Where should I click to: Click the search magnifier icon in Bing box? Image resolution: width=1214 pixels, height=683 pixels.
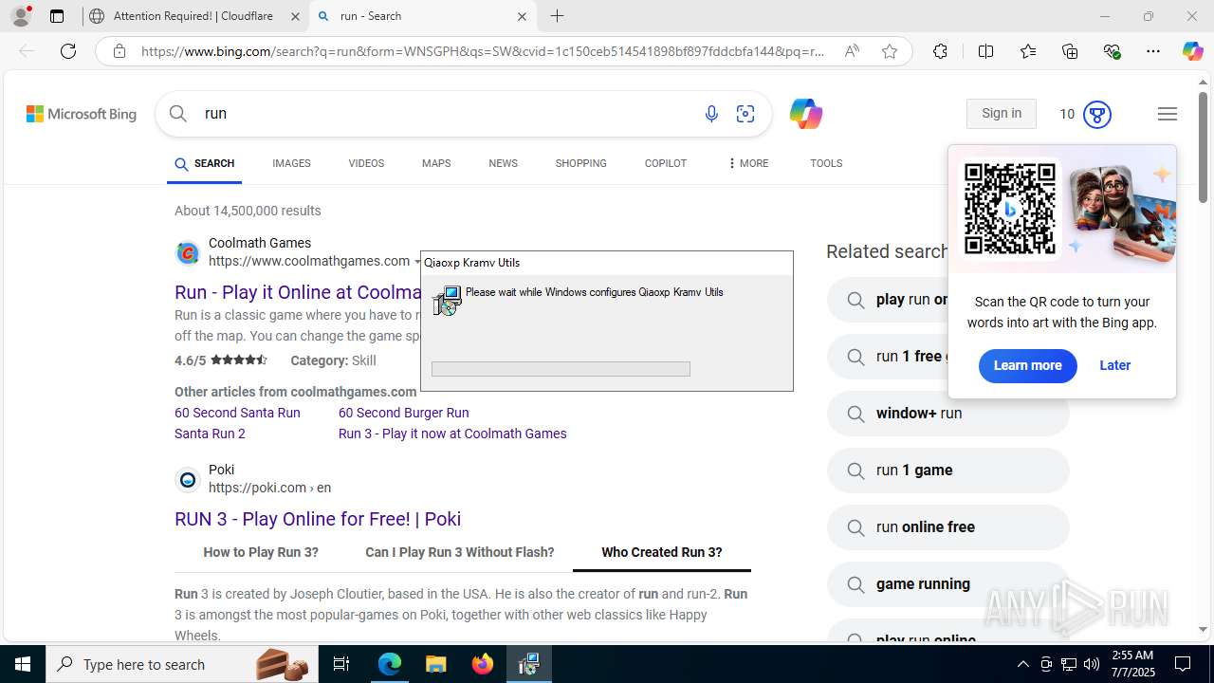[x=178, y=114]
